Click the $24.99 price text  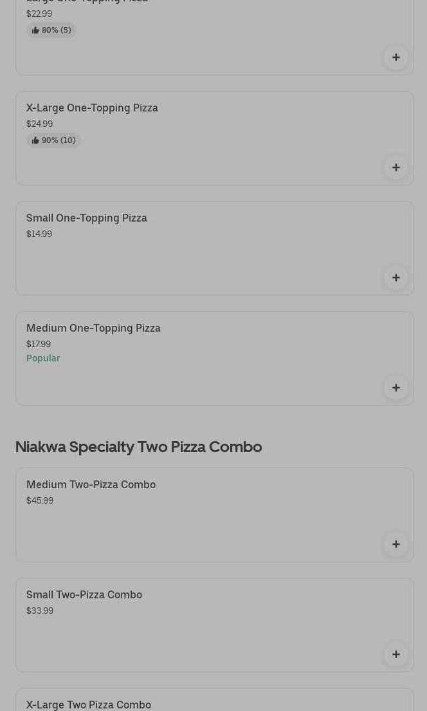(39, 124)
